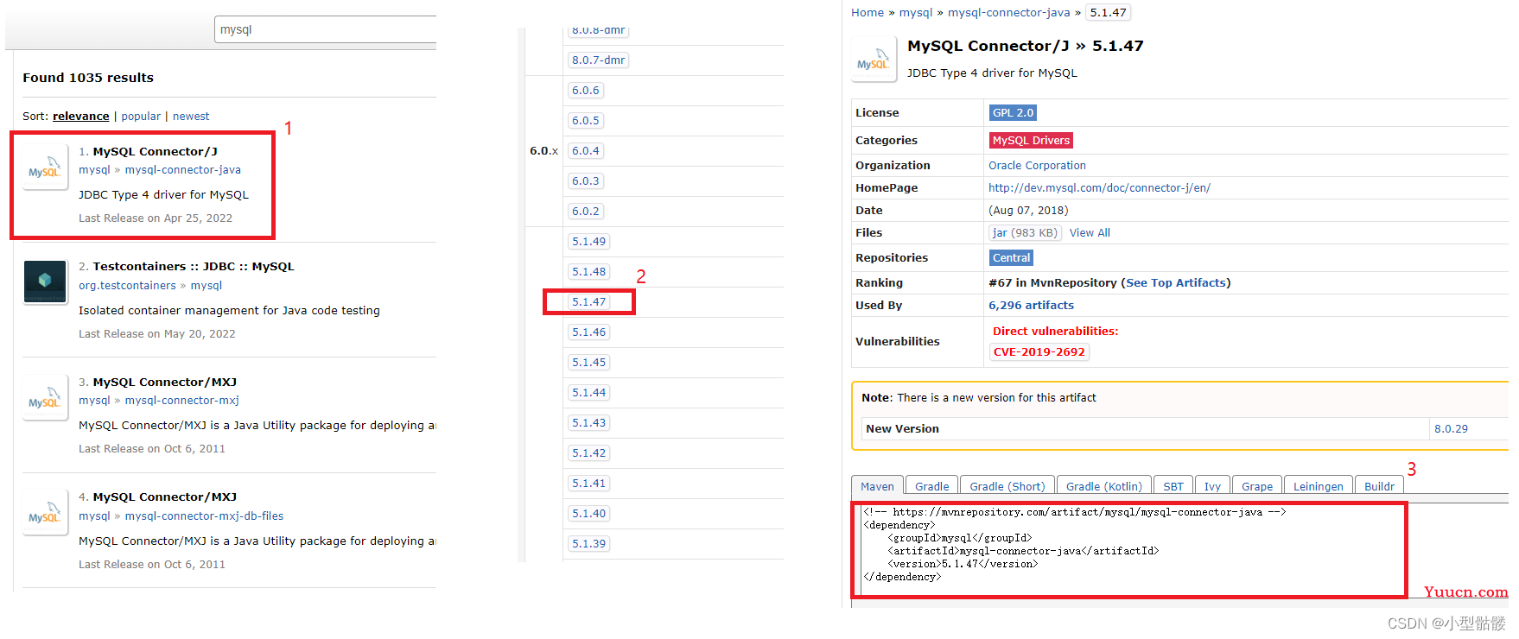
Task: Open mysql-connector-java artifact link in first result
Action: coord(183,170)
